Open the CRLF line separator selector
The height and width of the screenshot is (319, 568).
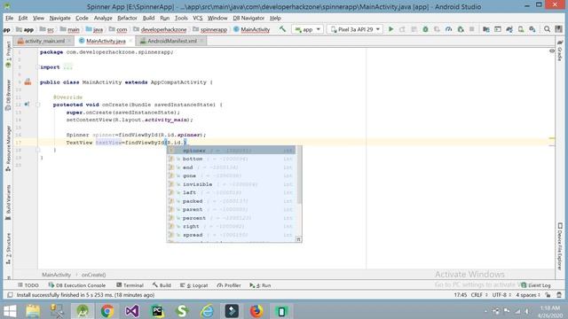479,295
